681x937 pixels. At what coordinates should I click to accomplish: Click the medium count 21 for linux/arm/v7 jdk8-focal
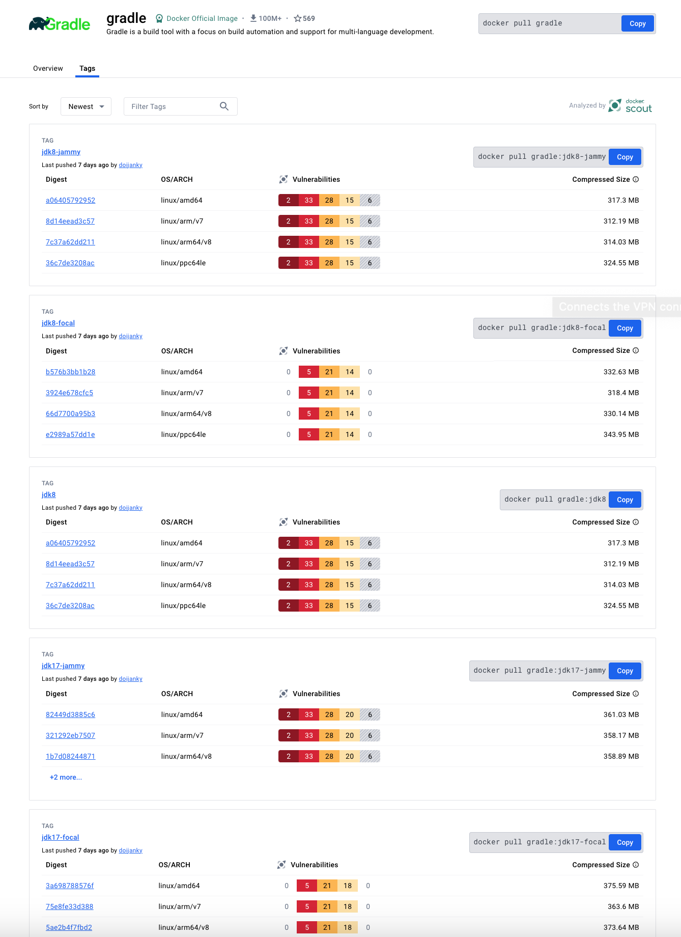329,393
